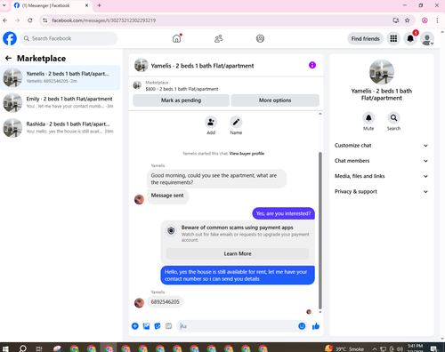Click Mark as pending button
This screenshot has width=445, height=352.
point(181,100)
